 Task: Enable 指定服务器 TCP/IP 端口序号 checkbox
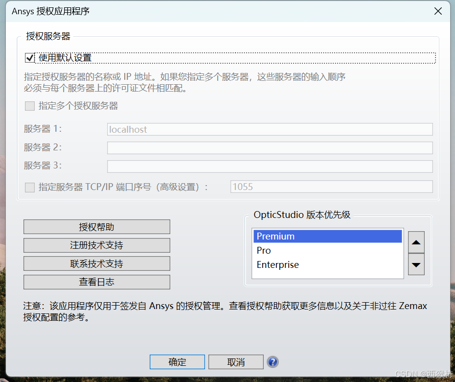pyautogui.click(x=29, y=187)
